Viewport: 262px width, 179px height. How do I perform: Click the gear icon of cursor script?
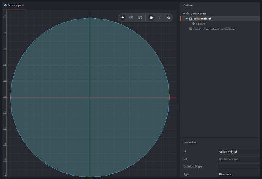(x=191, y=29)
